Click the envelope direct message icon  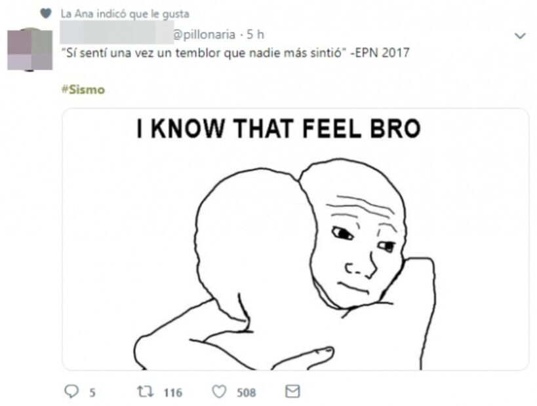[292, 392]
